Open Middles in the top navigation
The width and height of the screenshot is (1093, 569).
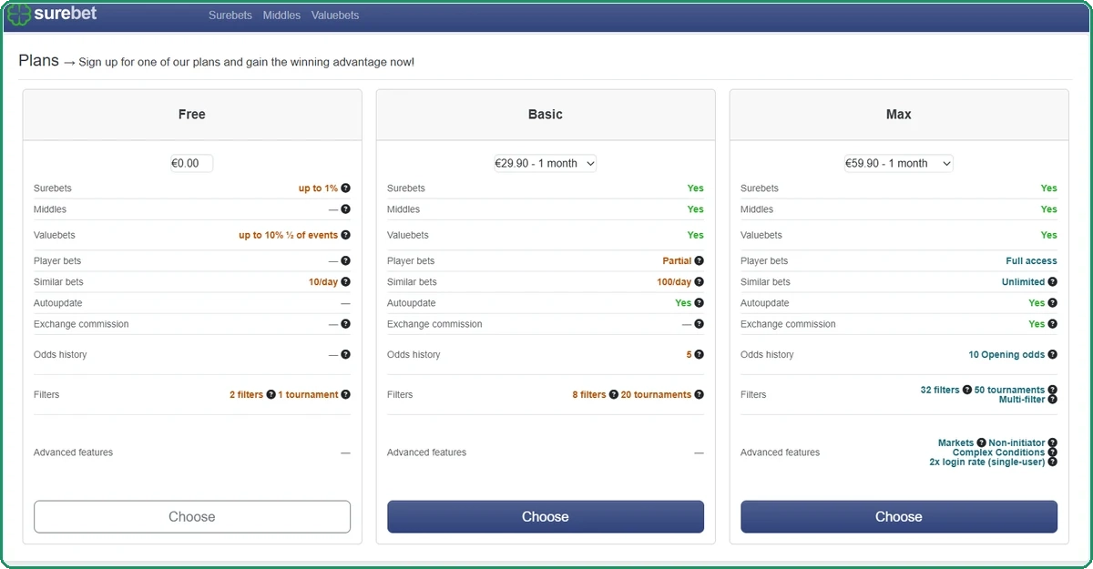[281, 15]
